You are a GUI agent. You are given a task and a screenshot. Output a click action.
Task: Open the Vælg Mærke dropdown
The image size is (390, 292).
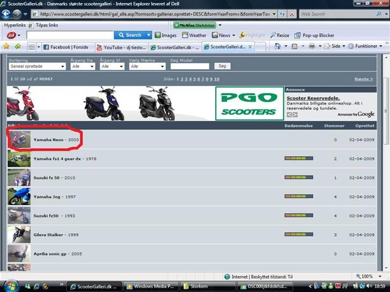coord(148,66)
